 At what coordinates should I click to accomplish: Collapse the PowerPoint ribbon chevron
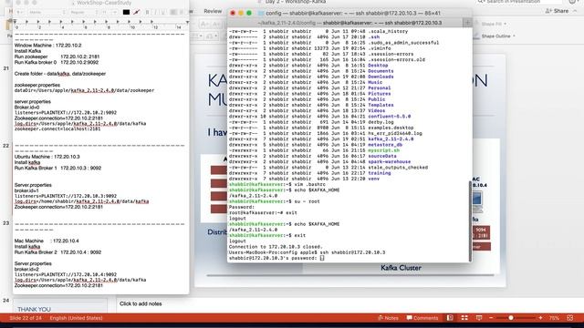click(x=576, y=11)
